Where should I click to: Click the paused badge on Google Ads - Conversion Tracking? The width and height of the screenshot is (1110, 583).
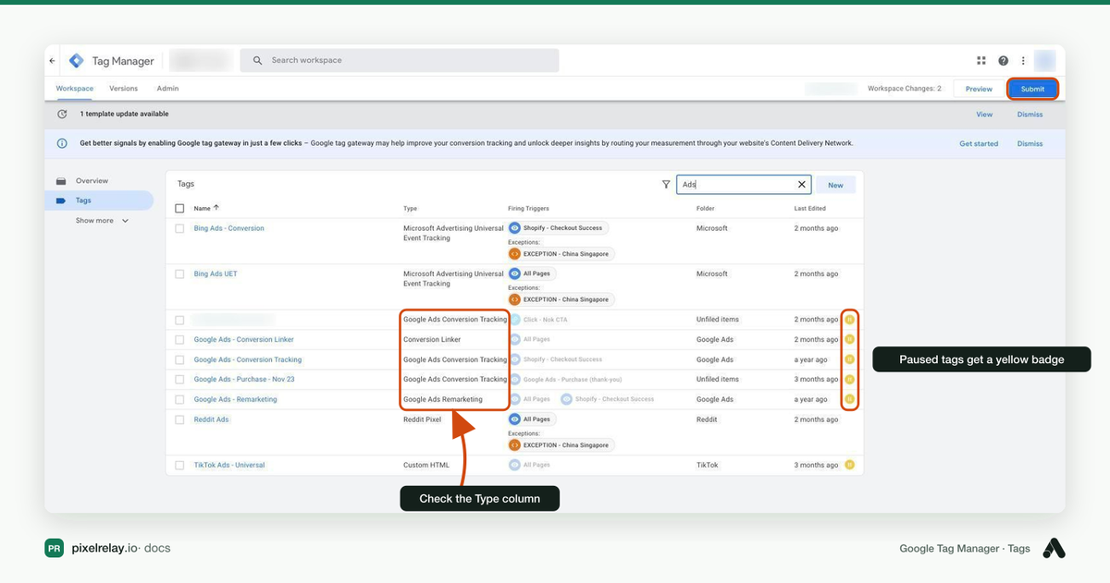[x=850, y=359]
